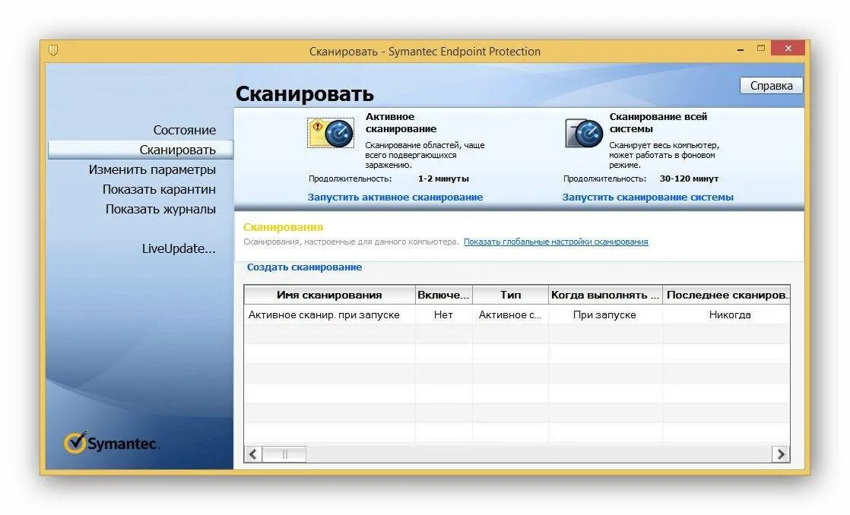Click the 1-2 минуты duration value

(x=443, y=179)
